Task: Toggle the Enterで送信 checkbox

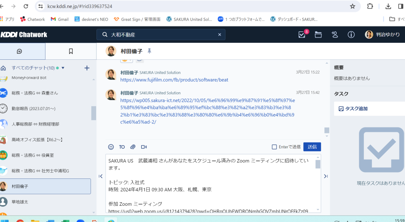Action: (x=274, y=147)
